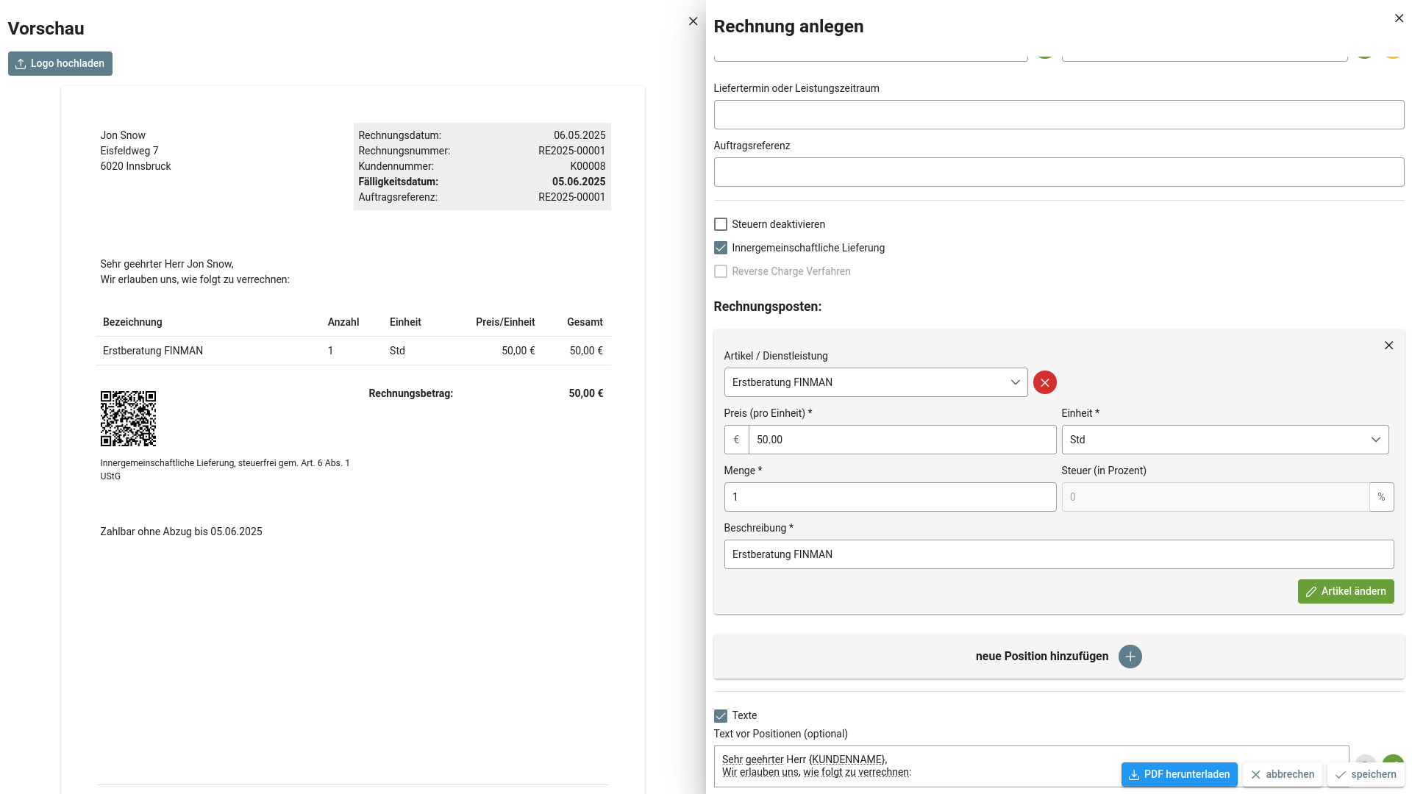The image size is (1412, 794).
Task: Uncheck the Texte checkbox
Action: tap(721, 715)
